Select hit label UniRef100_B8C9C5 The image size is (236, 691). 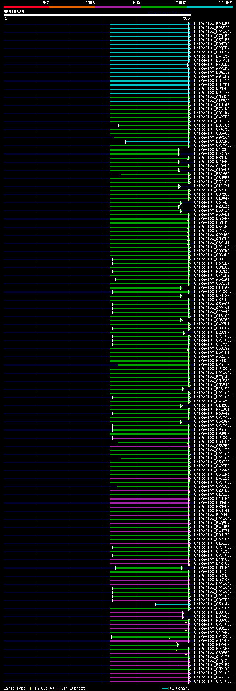(212, 125)
